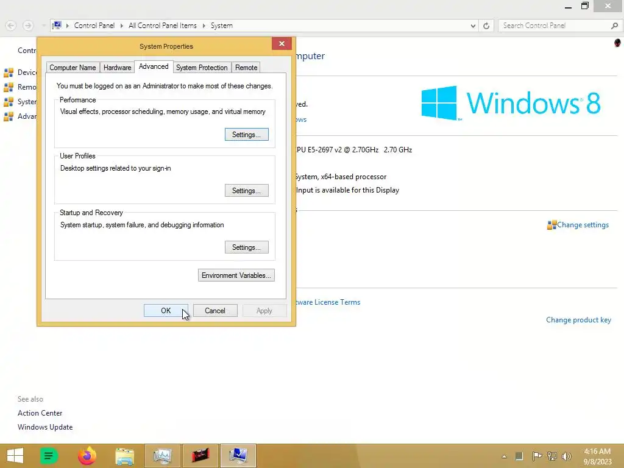Screen dimensions: 624x468
Task: Refresh the Control Panel address bar
Action: click(486, 26)
